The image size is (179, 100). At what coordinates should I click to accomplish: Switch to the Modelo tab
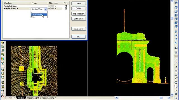(x=21, y=98)
